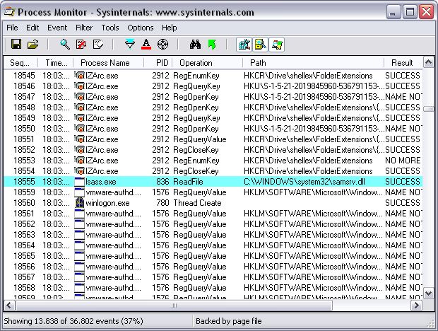Open the Filter menu
Screen dimensions: 438x331
click(84, 28)
